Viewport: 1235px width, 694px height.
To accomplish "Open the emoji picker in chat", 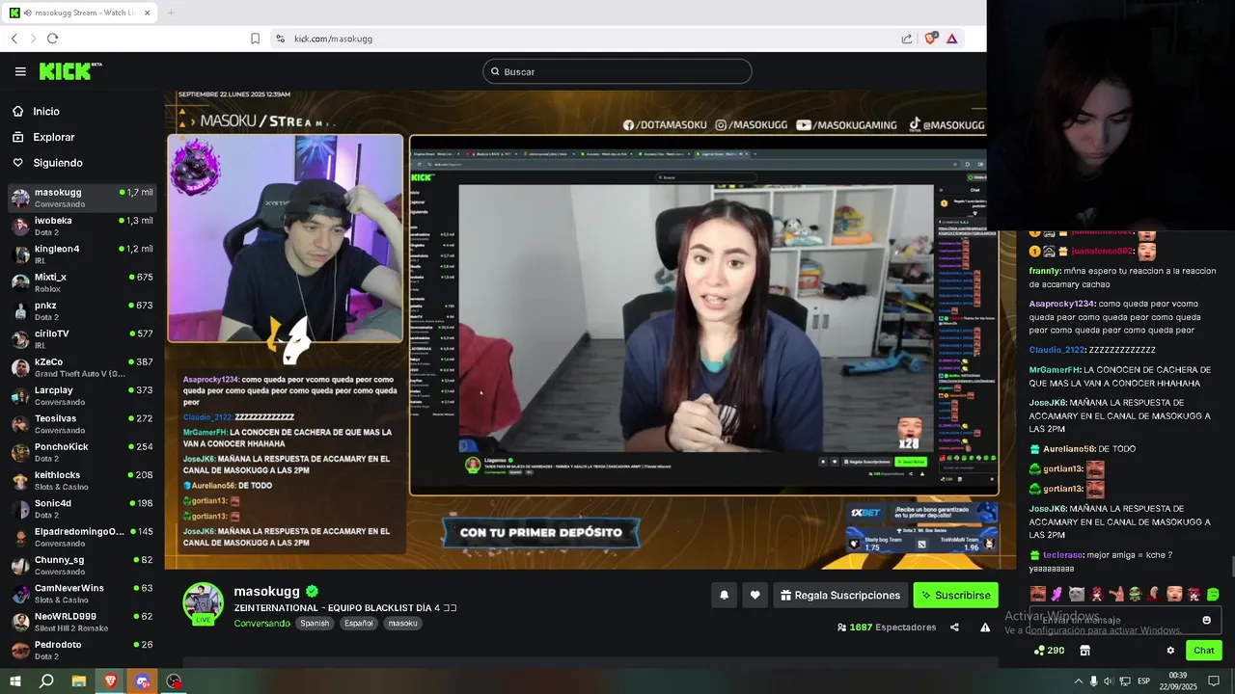I will [x=1206, y=620].
